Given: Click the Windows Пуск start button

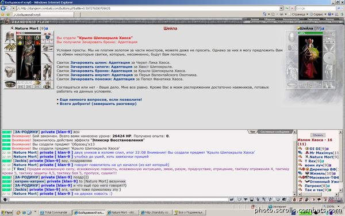Looking at the screenshot, I should pyautogui.click(x=7, y=213).
